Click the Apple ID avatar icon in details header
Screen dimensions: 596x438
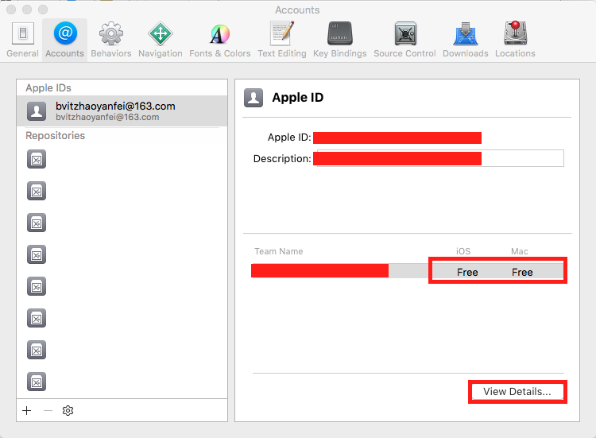[x=253, y=98]
